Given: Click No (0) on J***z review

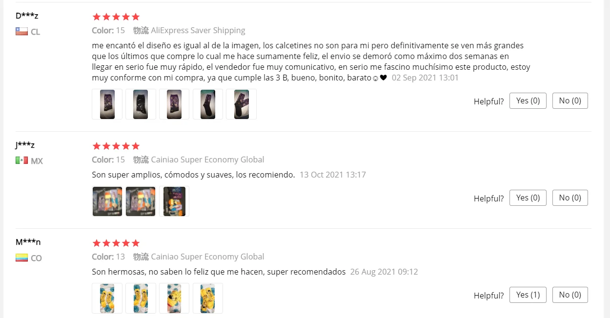Looking at the screenshot, I should (570, 198).
